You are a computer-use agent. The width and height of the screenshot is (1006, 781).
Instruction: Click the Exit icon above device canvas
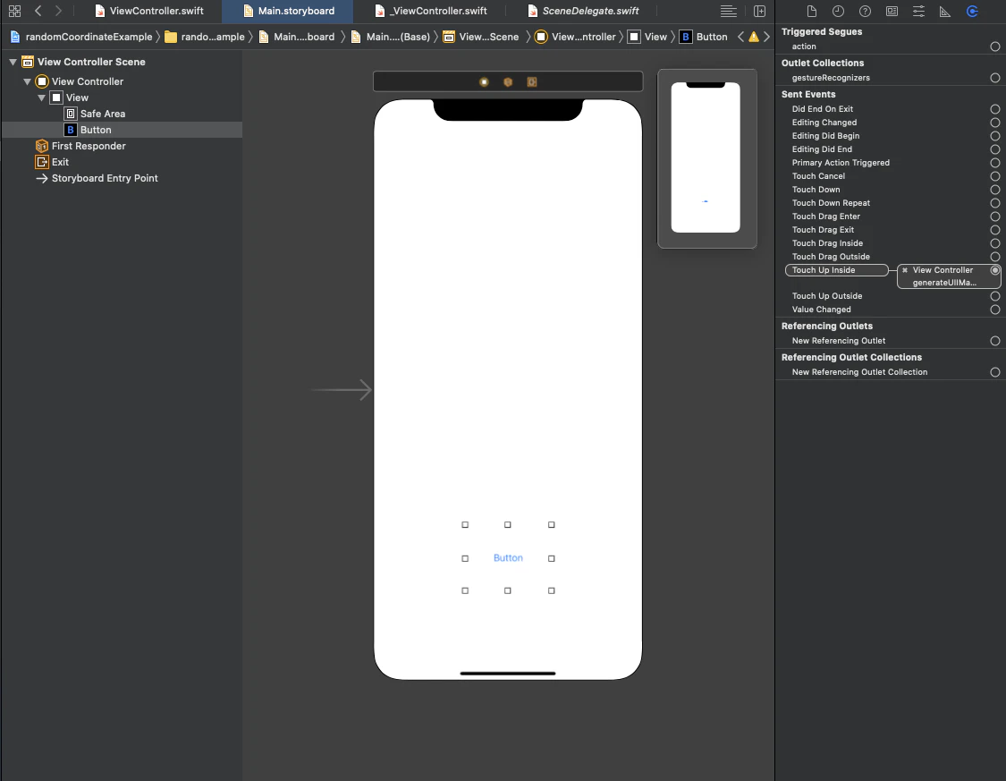click(x=532, y=82)
